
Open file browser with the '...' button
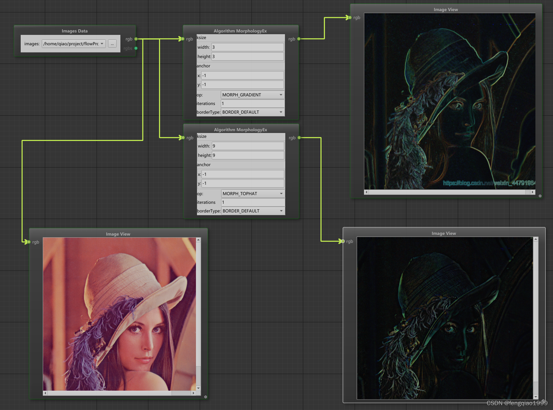(112, 44)
